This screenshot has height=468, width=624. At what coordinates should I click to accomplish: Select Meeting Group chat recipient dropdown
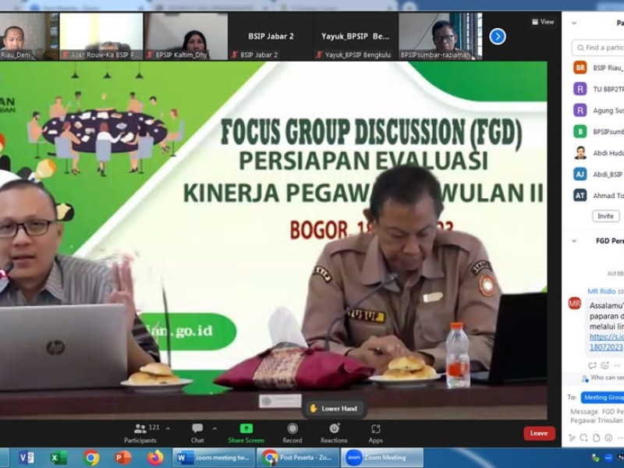tap(604, 397)
